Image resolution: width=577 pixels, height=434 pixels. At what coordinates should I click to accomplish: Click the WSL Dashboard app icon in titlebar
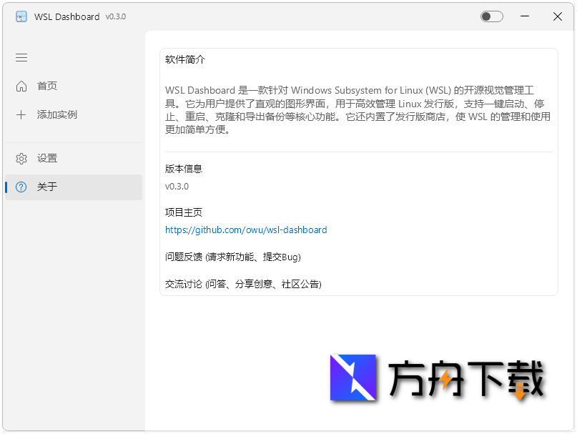point(21,16)
